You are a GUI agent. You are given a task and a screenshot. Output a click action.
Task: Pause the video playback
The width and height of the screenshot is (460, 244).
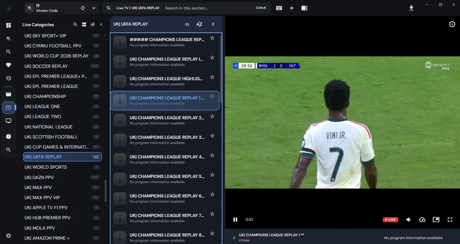coord(235,220)
